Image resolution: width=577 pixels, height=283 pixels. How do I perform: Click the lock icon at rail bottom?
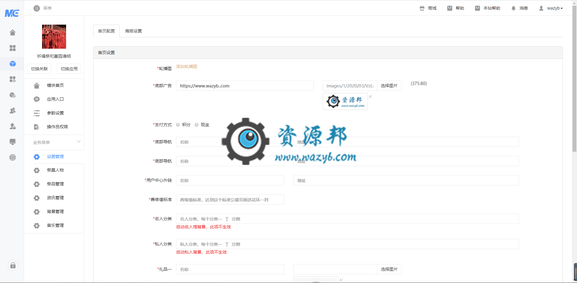13,265
